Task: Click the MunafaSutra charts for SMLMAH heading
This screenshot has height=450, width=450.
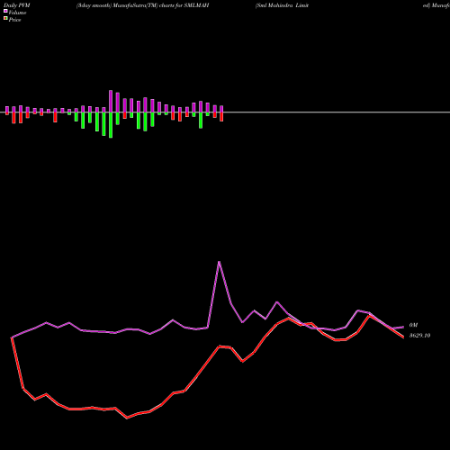Action: coord(143,5)
